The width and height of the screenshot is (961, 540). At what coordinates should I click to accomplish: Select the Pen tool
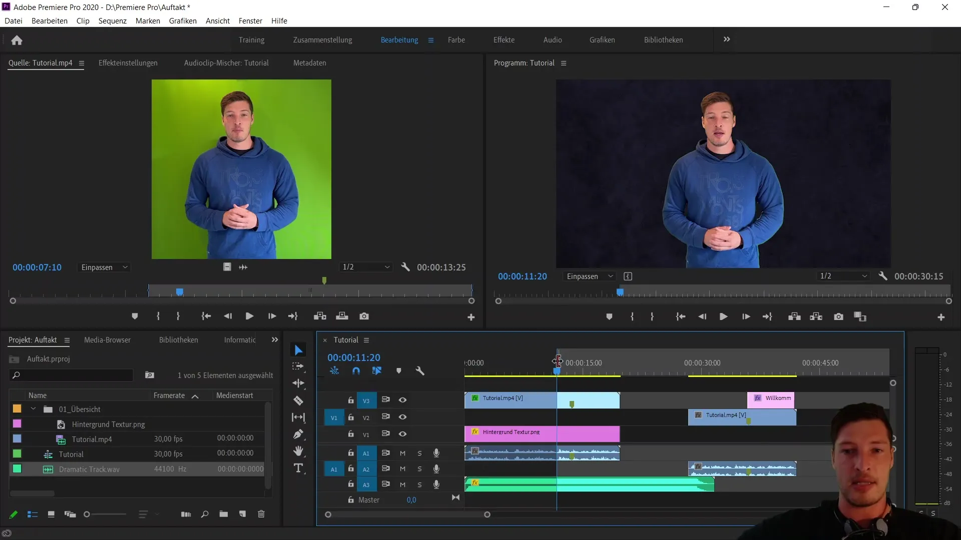coord(298,434)
